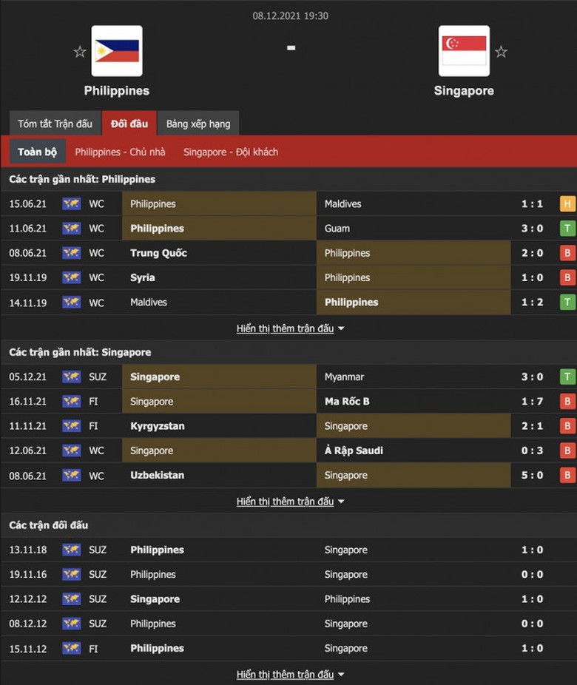Switch to Bảng xếp hạng tab

[x=198, y=124]
